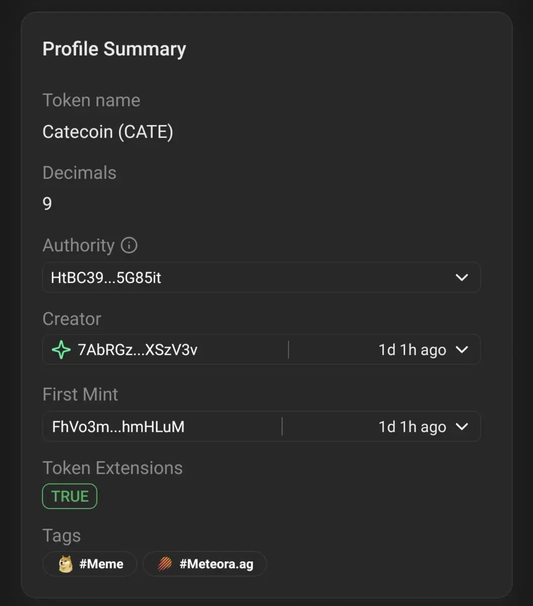Click the Decimals value 9
Screen dimensions: 533x606
click(47, 204)
